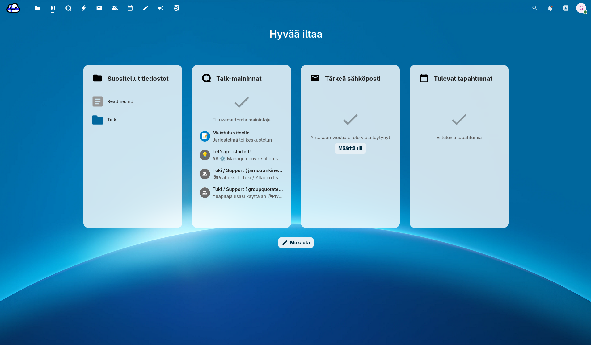Click 'Ei lukemattomia mainintoja' text
Screen dimensions: 591x345
click(242, 120)
